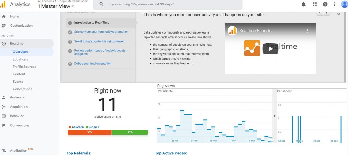Click the 11 active users count
This screenshot has height=155, width=348.
pyautogui.click(x=107, y=104)
